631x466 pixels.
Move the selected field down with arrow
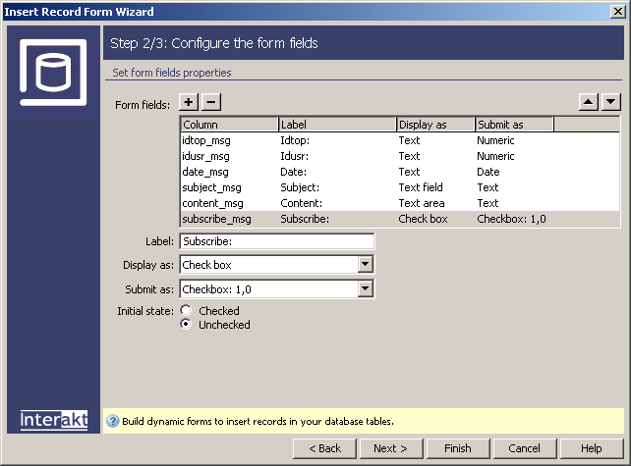(x=610, y=102)
